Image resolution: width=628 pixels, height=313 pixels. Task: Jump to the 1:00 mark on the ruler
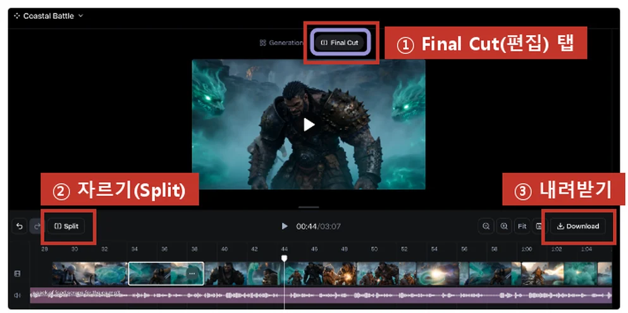526,249
